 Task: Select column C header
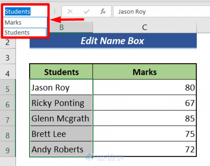[x=145, y=27]
